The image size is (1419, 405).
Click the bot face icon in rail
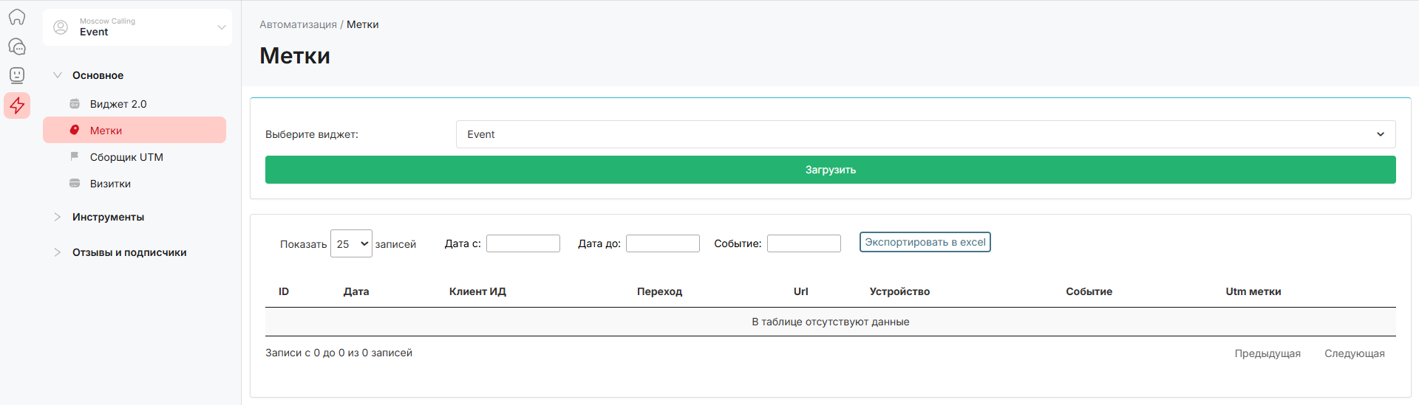17,75
